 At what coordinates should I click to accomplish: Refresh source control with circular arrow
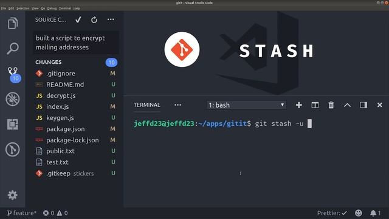tap(94, 20)
